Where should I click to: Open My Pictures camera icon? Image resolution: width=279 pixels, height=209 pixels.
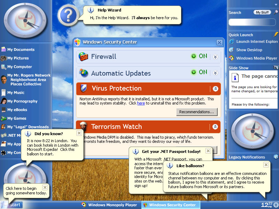coord(3,58)
